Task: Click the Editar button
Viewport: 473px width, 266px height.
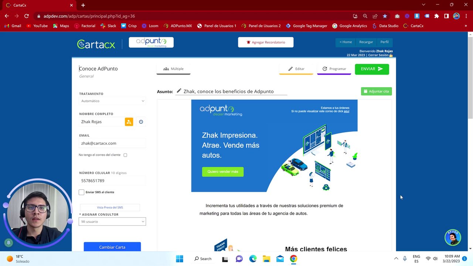Action: [296, 69]
